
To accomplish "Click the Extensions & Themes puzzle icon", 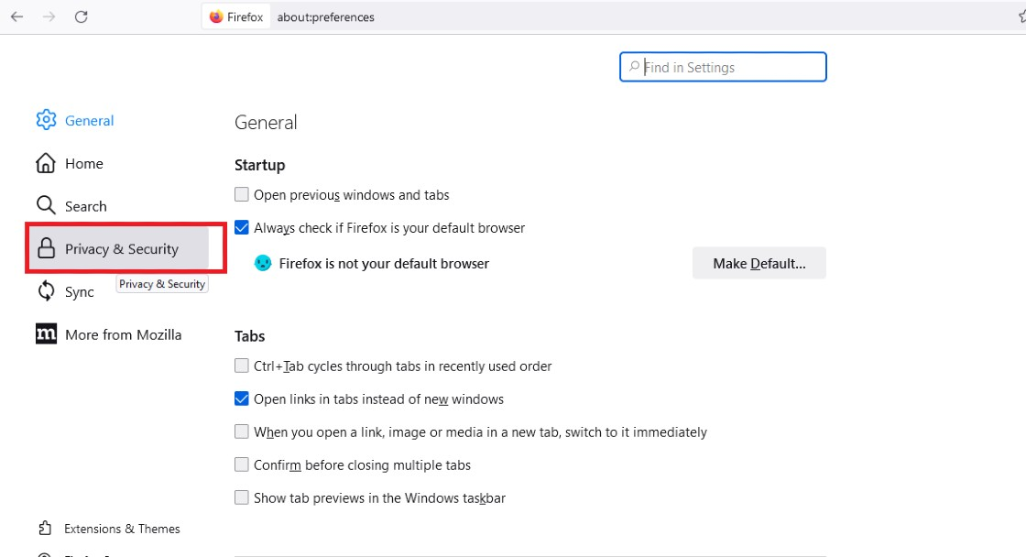I will tap(45, 528).
